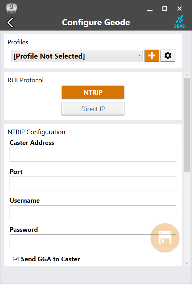Open the SBAS satellite status icon
The image size is (192, 284).
point(180,22)
